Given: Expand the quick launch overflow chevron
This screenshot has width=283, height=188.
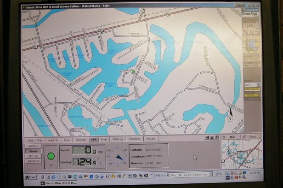Looking at the screenshot, I should point(151,175).
